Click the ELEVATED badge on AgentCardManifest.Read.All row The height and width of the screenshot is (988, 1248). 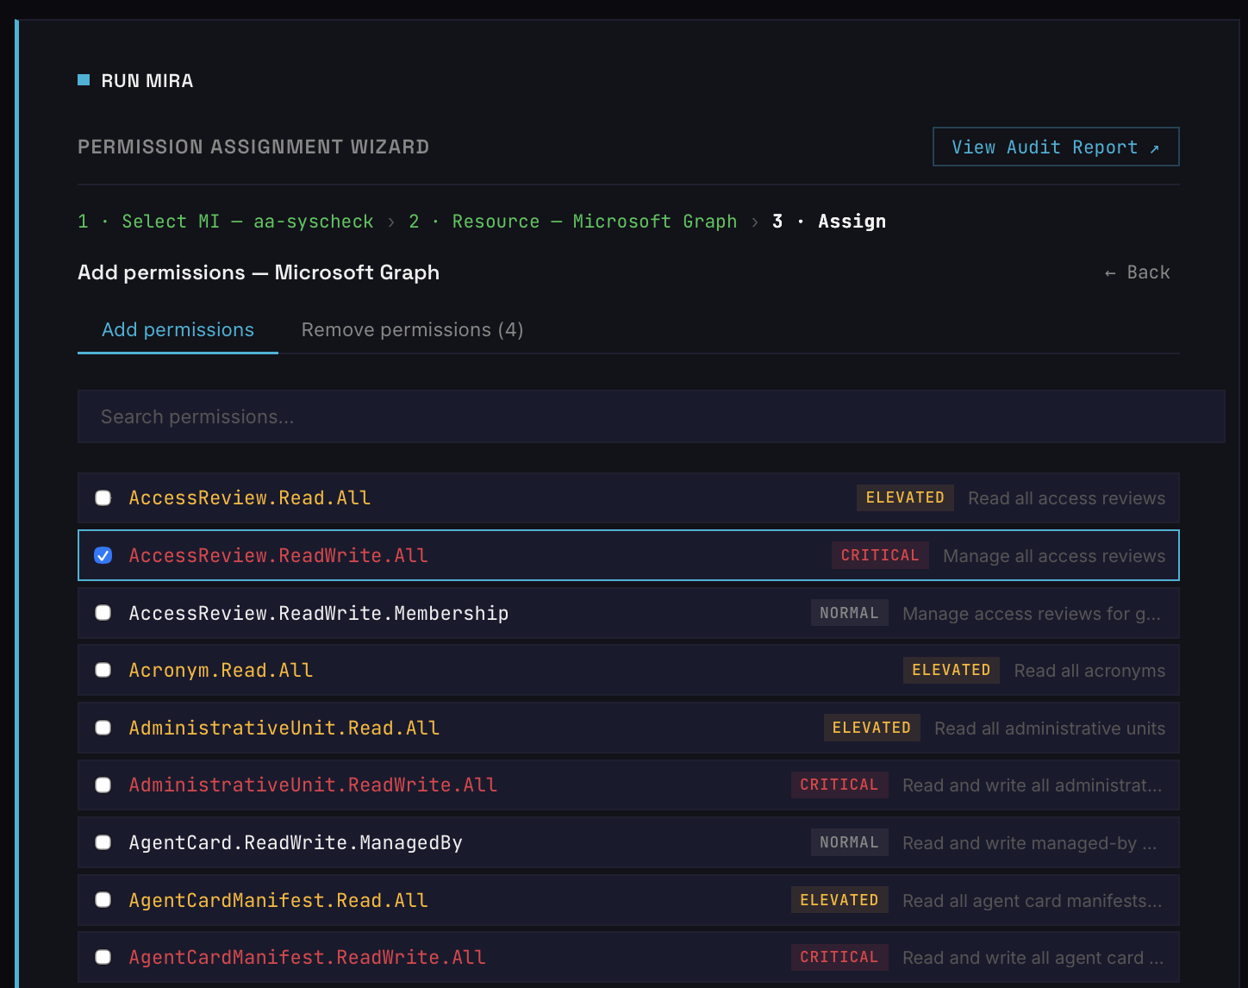839,900
